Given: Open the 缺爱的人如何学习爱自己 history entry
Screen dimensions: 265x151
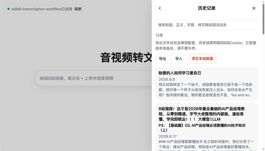Looking at the screenshot, I should point(207,84).
